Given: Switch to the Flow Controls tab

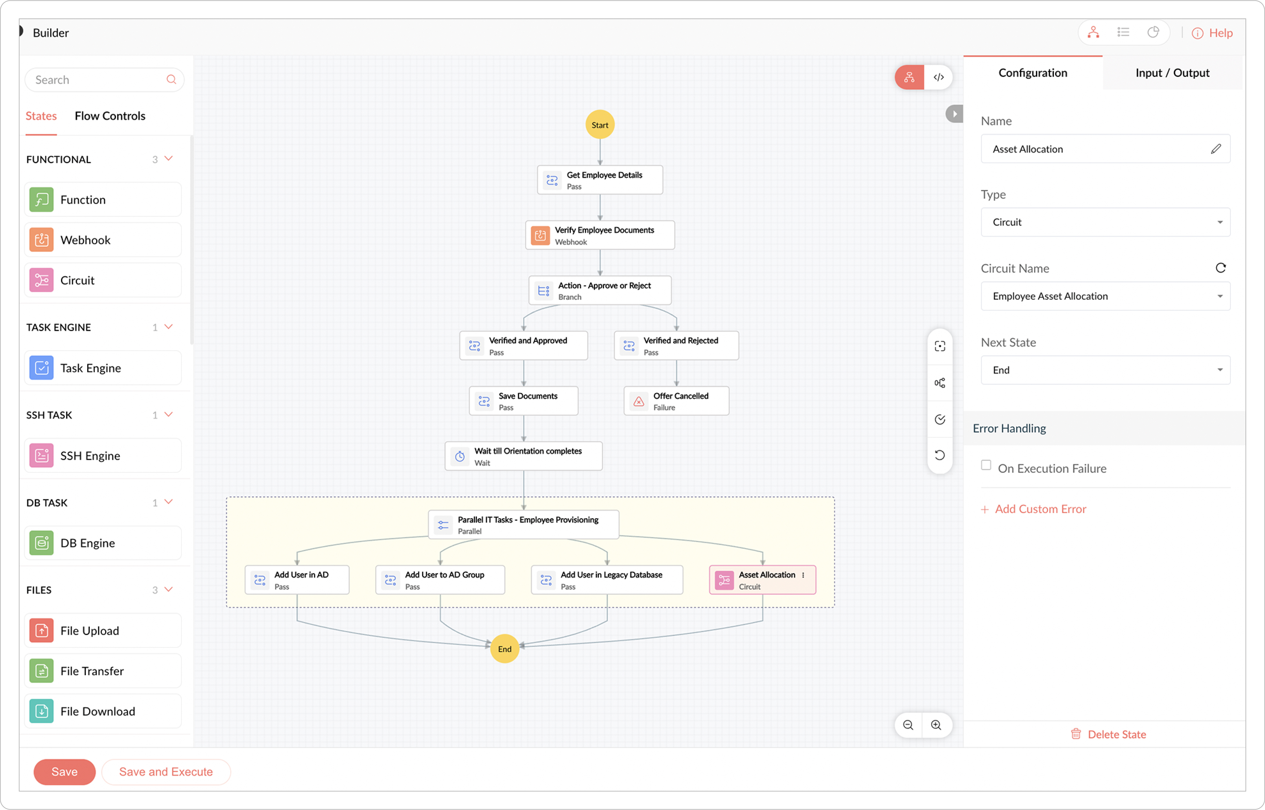Looking at the screenshot, I should [x=110, y=116].
